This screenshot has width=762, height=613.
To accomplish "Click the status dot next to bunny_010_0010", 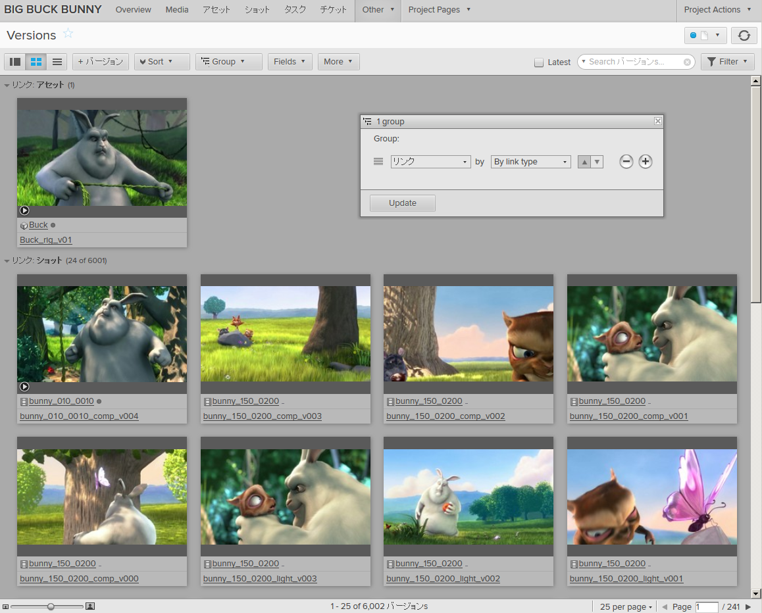I will [x=99, y=402].
